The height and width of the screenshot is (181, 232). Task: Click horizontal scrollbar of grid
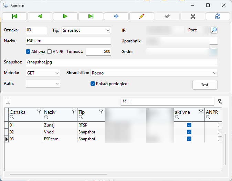tap(59, 174)
